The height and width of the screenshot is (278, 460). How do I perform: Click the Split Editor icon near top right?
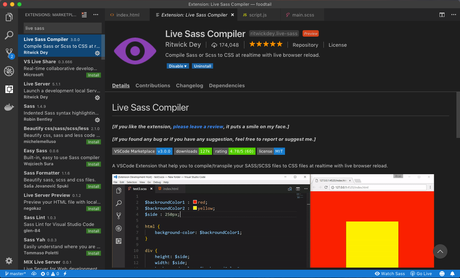coord(442,15)
